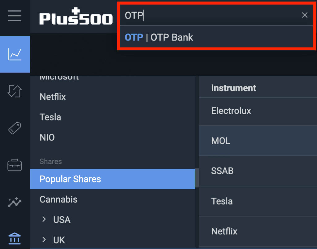317x249 pixels.
Task: Click the search field containing OTP
Action: click(211, 15)
